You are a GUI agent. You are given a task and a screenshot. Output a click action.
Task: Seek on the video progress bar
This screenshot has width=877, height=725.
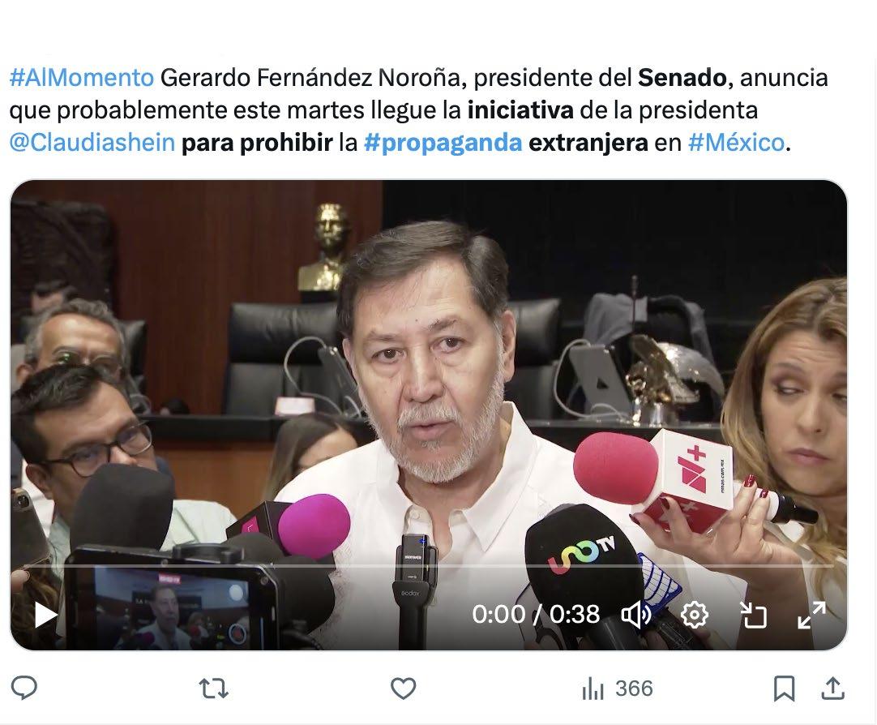(429, 566)
